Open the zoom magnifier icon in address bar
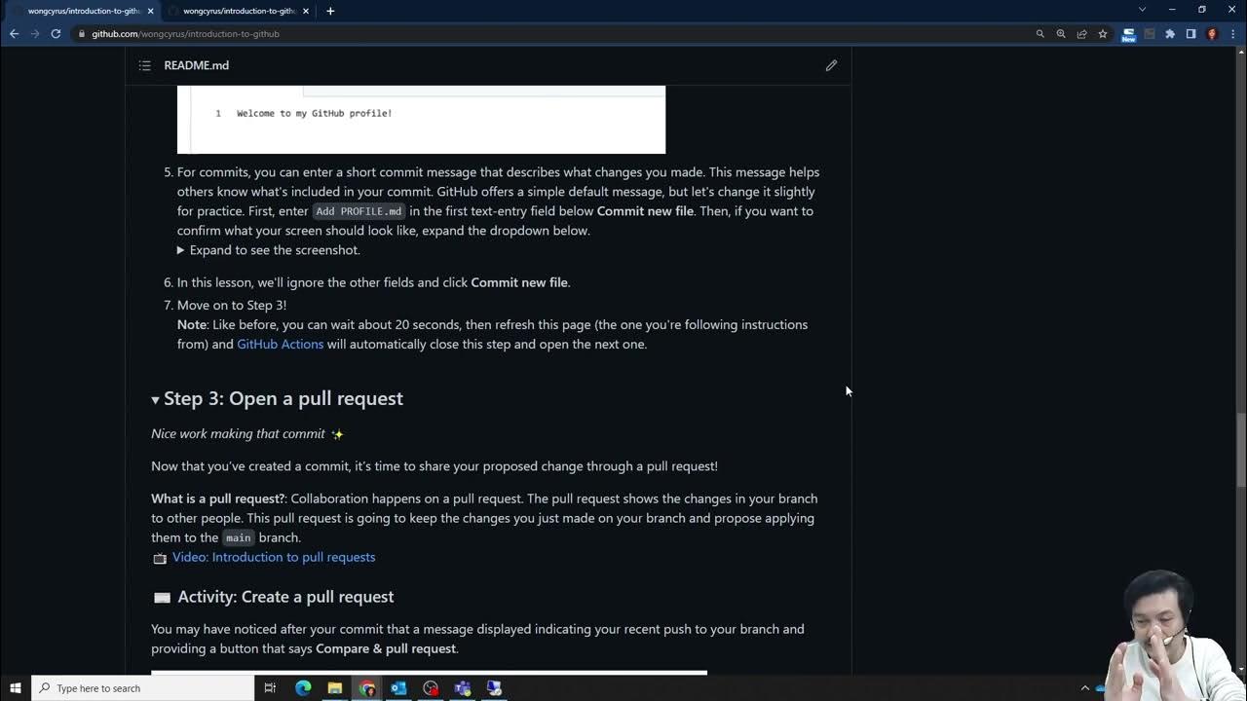The height and width of the screenshot is (701, 1247). (x=1061, y=34)
